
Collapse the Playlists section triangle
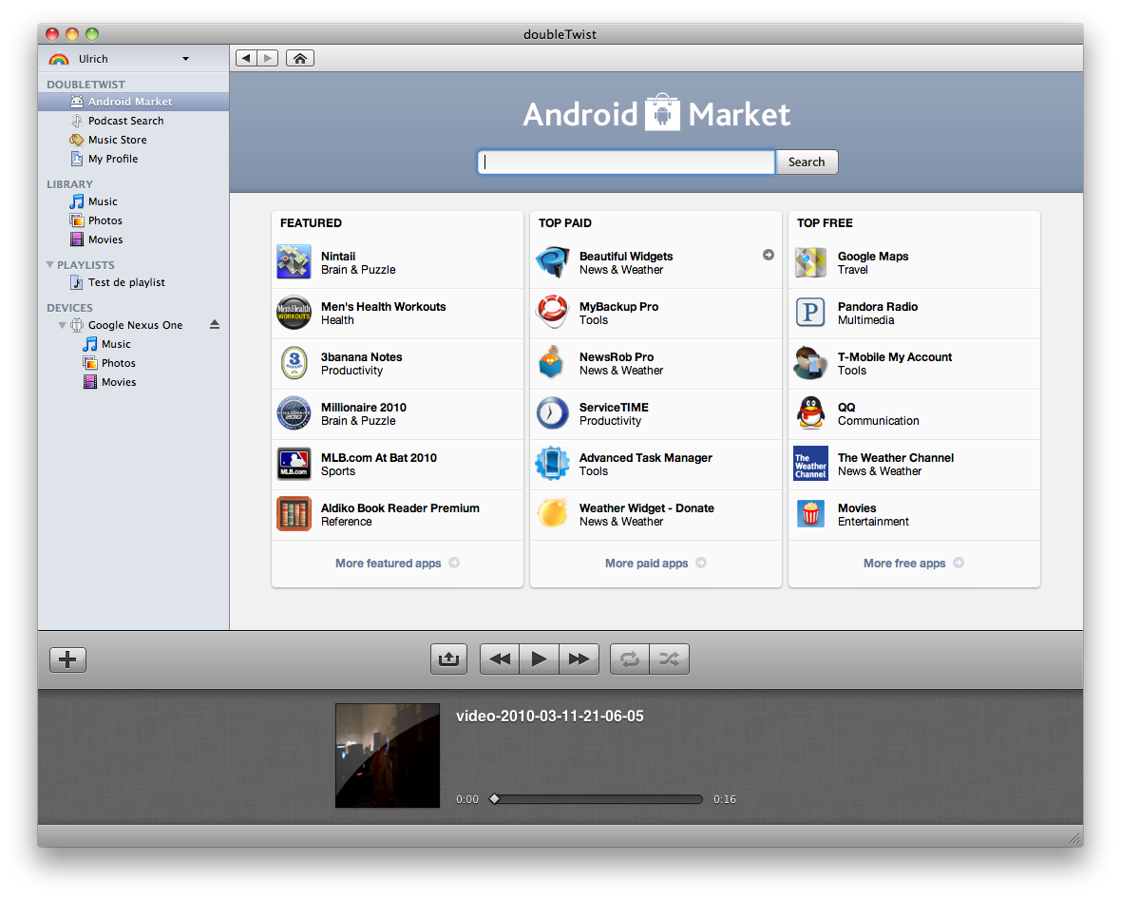pos(50,265)
